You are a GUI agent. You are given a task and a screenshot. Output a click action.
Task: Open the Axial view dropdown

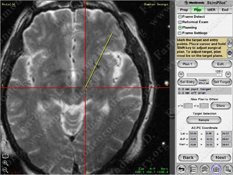tap(14, 5)
